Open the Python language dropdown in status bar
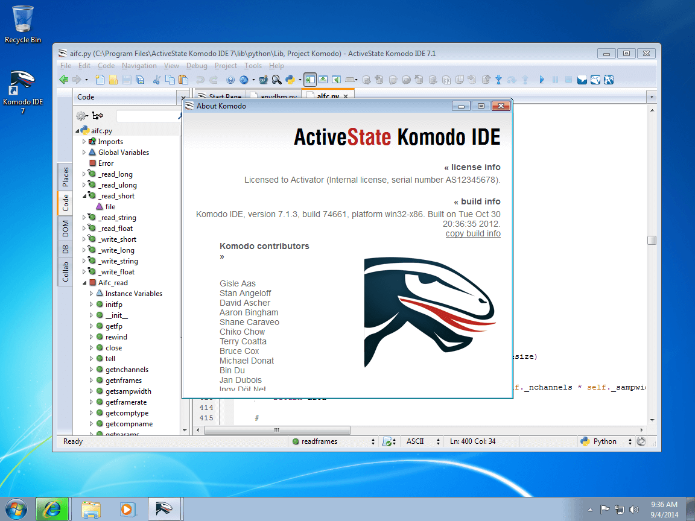The image size is (695, 521). tap(606, 441)
